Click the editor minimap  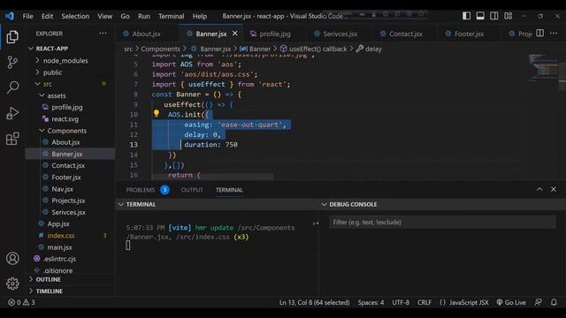pos(543,69)
